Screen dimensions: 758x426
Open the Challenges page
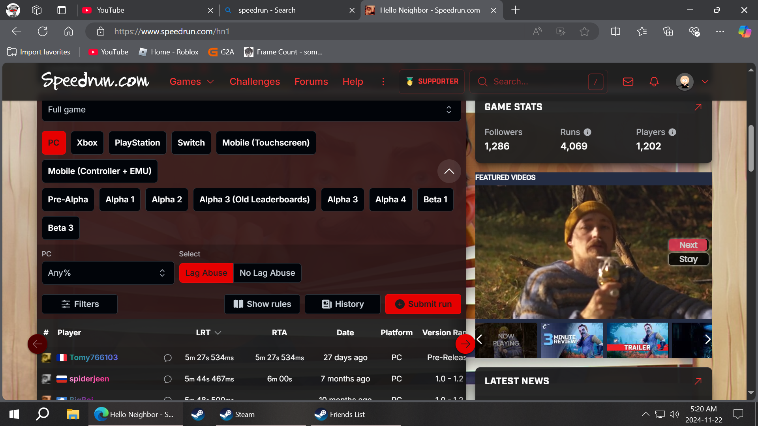click(255, 82)
